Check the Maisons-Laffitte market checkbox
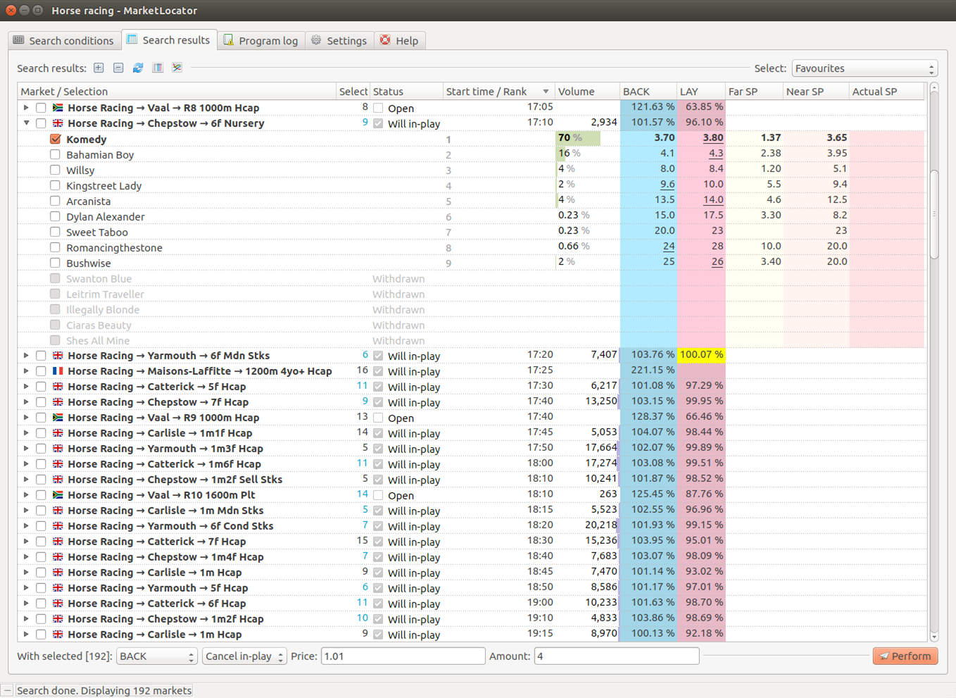Screen dimensions: 956x698 click(41, 371)
